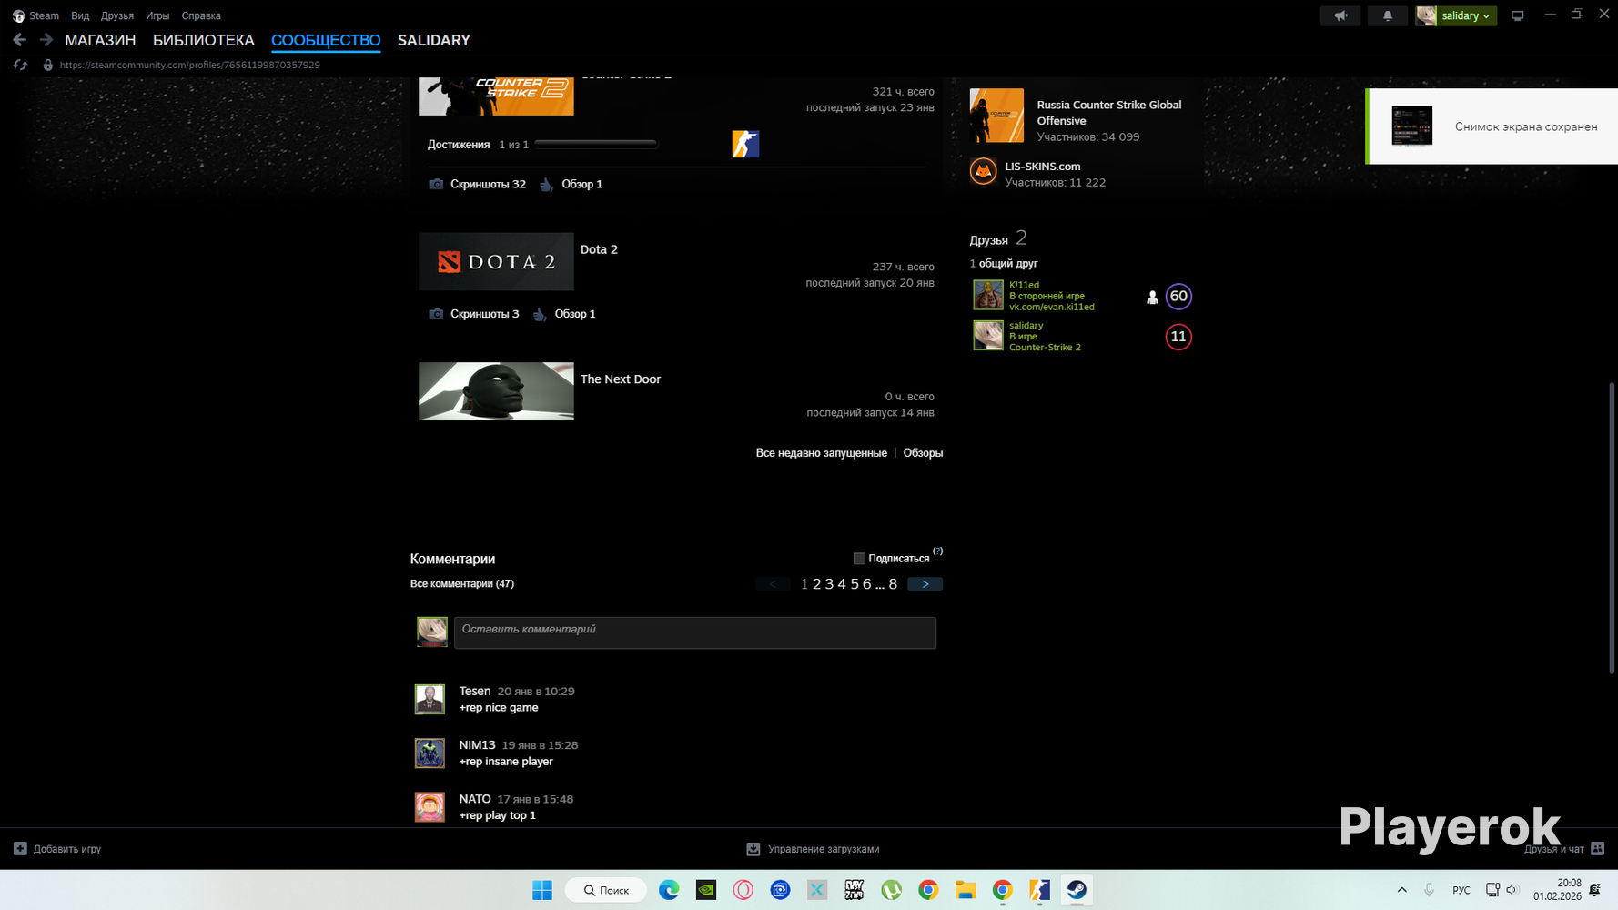Go to the next comments page arrow
The height and width of the screenshot is (910, 1618).
tap(925, 584)
